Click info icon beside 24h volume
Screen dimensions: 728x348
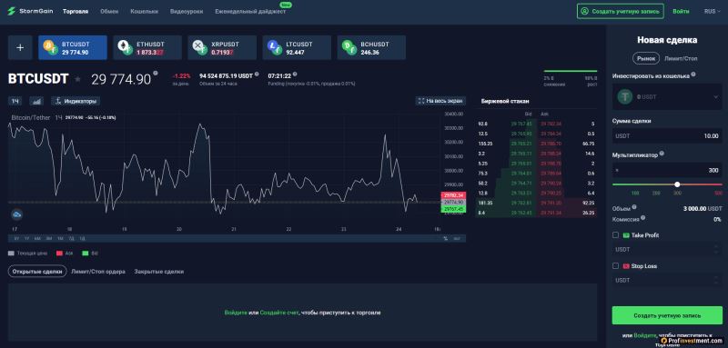257,74
